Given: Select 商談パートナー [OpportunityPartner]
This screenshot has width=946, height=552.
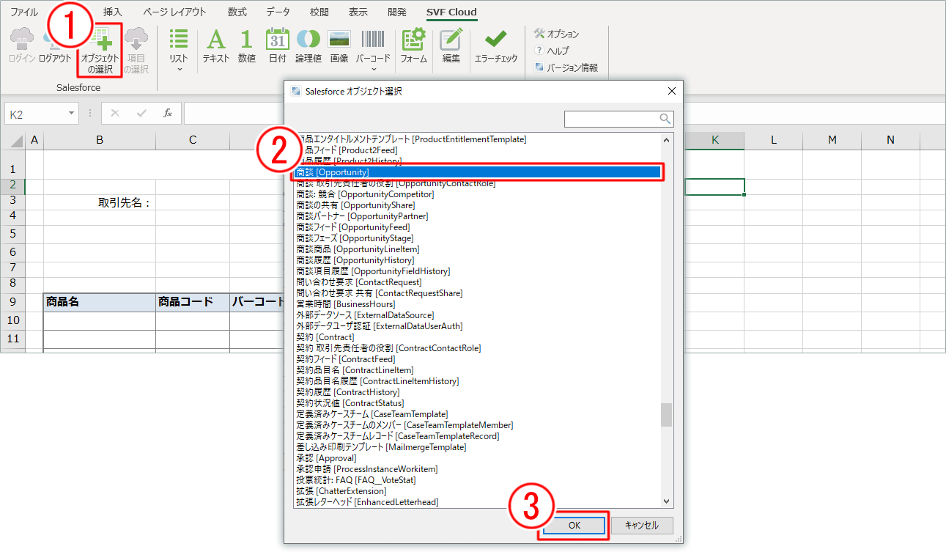Looking at the screenshot, I should point(362,216).
